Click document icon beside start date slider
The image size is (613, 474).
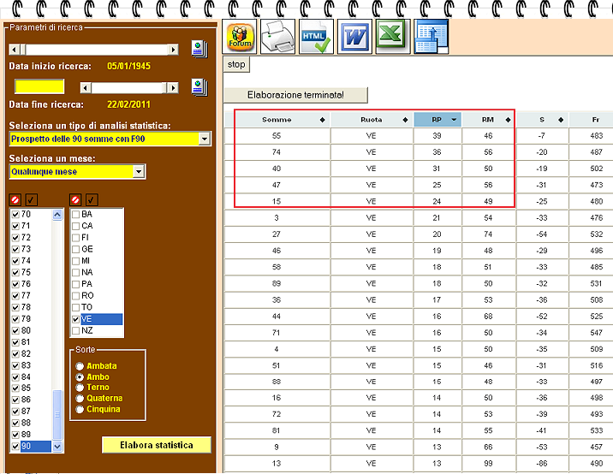point(199,49)
